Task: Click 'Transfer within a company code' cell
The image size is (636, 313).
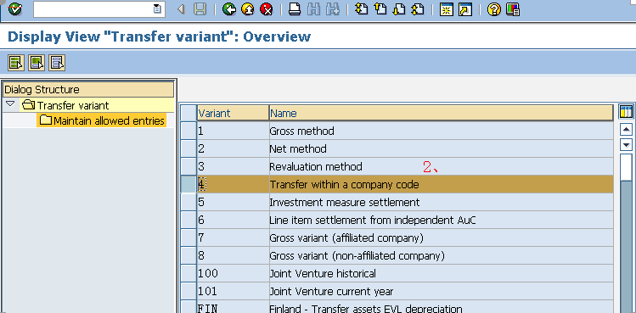Action: point(442,184)
